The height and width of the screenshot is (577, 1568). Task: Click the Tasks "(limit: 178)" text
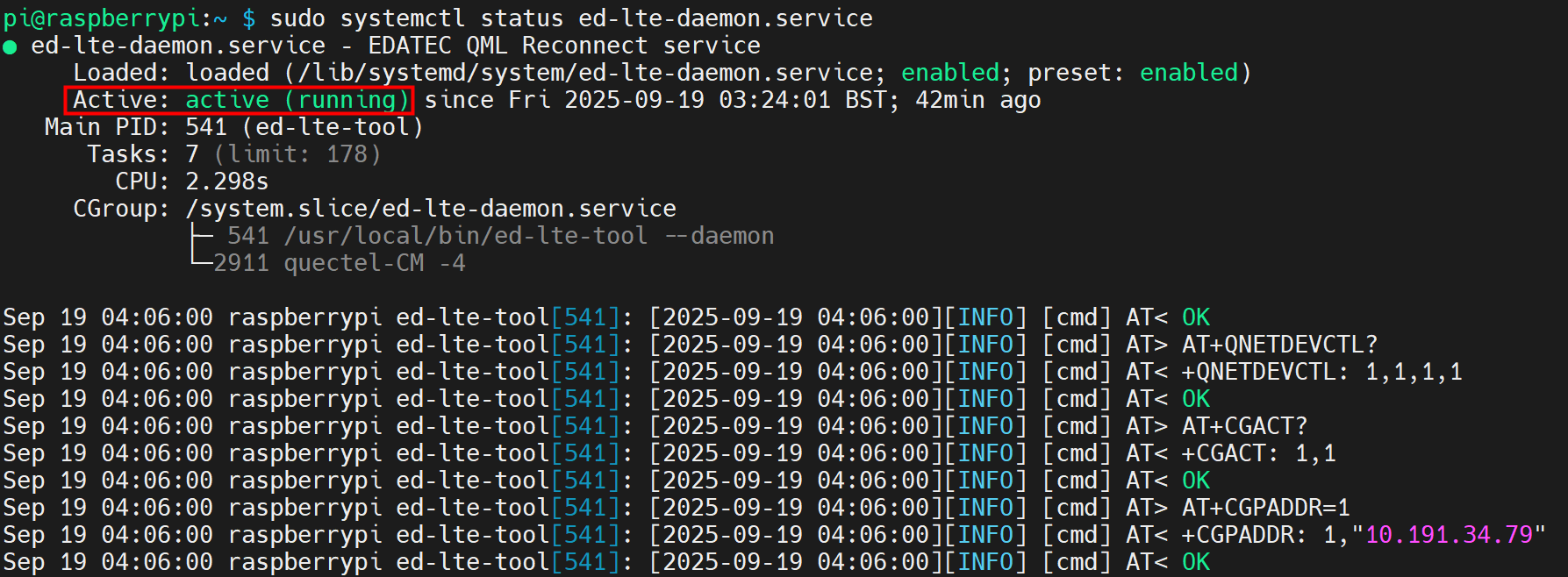[297, 154]
